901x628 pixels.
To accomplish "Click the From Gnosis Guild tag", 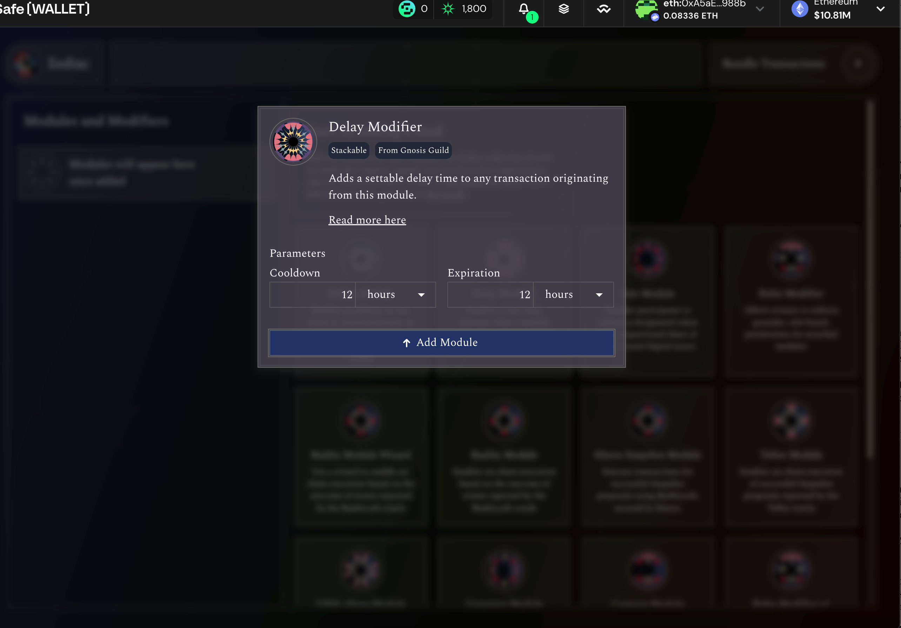I will coord(413,150).
